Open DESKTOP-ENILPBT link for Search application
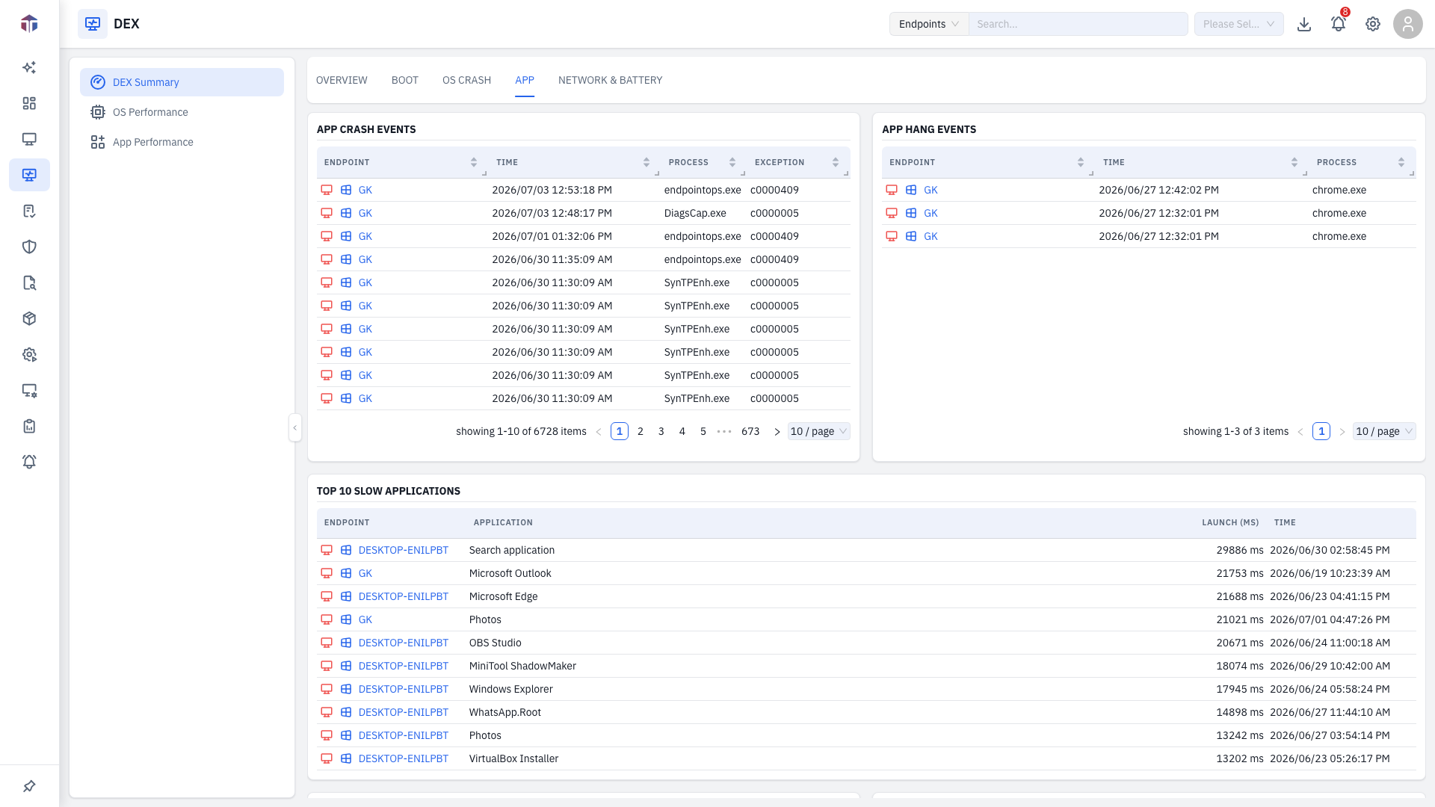Image resolution: width=1435 pixels, height=807 pixels. coord(404,550)
